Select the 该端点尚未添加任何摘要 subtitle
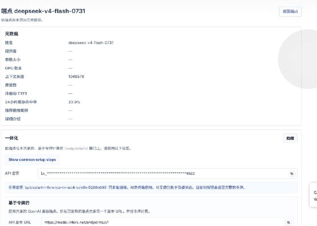The image size is (317, 226). 22,20
